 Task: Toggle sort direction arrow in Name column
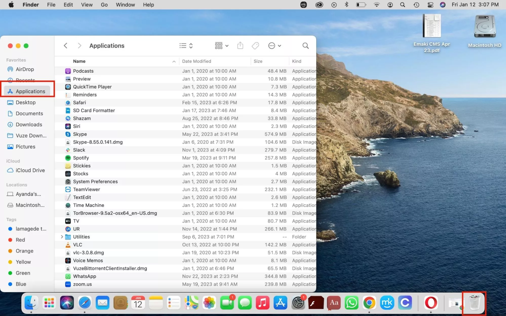point(174,61)
